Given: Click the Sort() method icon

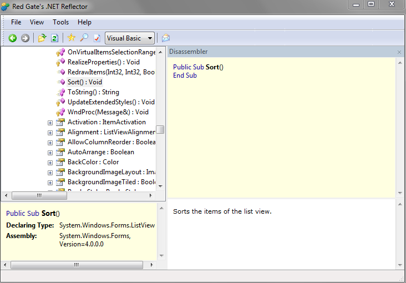Looking at the screenshot, I should pyautogui.click(x=61, y=82).
